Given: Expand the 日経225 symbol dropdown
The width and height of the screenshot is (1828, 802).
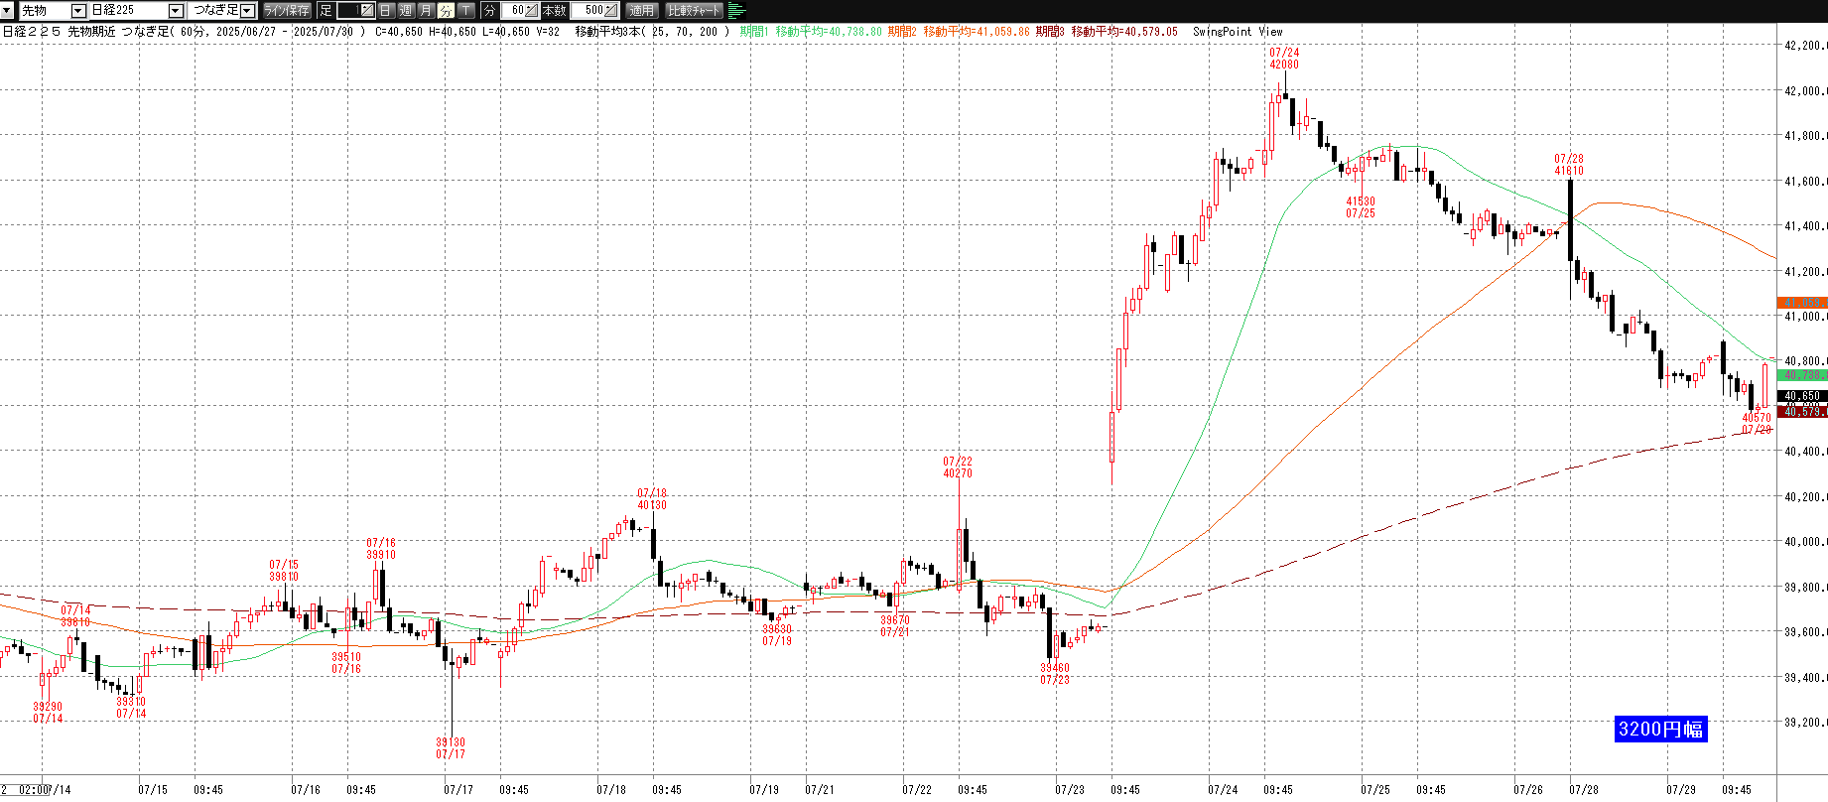Looking at the screenshot, I should point(176,11).
